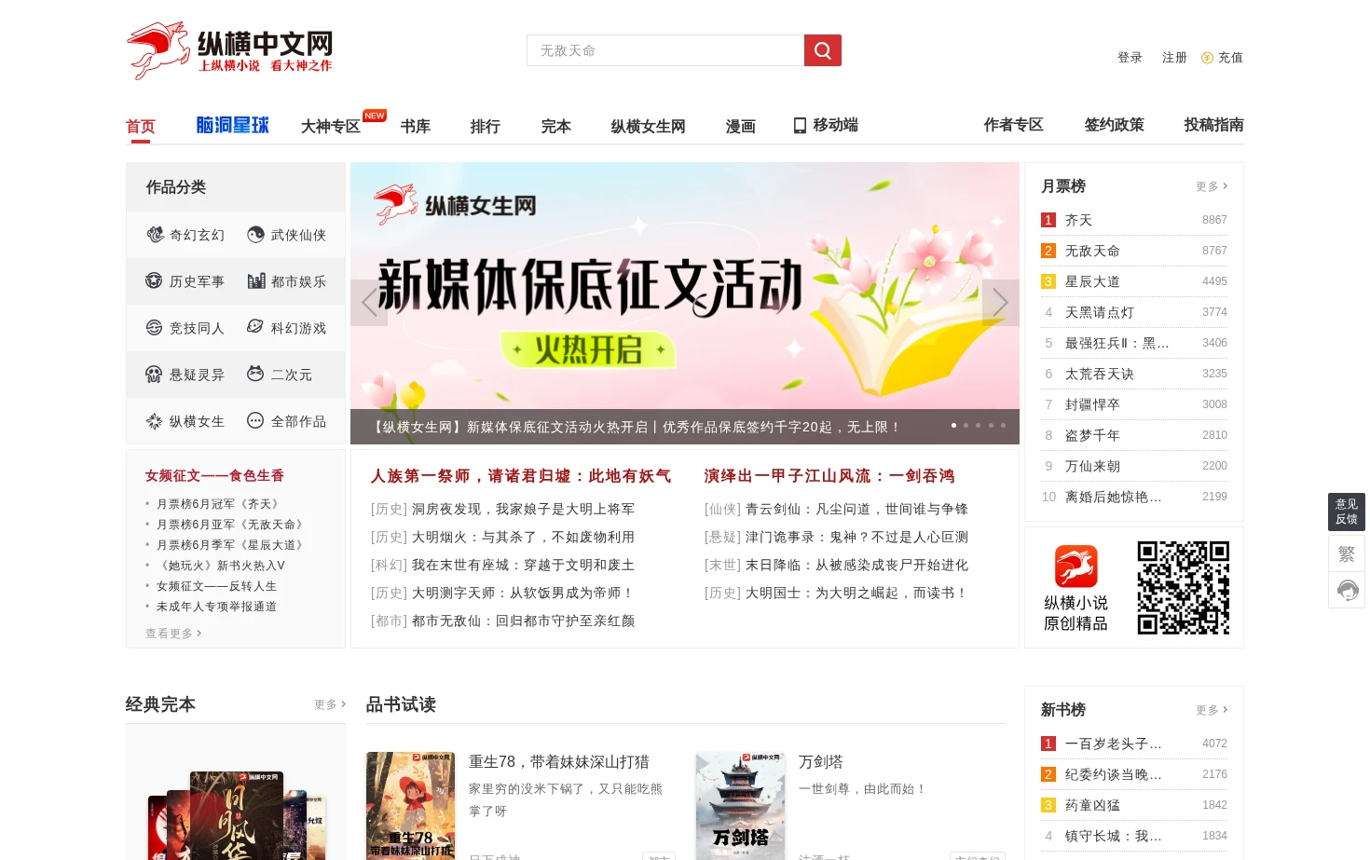Image resolution: width=1370 pixels, height=860 pixels.
Task: Select first carousel dot indicator
Action: click(x=953, y=425)
